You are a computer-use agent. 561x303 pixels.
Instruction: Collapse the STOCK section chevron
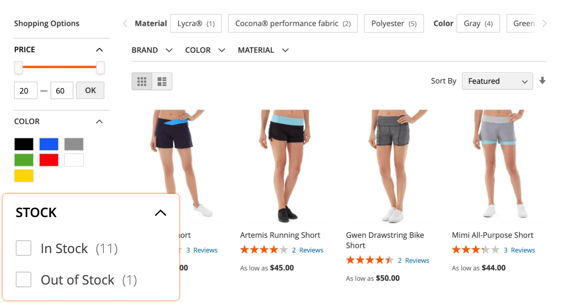click(x=160, y=212)
